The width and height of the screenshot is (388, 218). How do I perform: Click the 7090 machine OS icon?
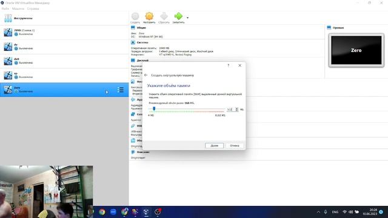(8, 32)
